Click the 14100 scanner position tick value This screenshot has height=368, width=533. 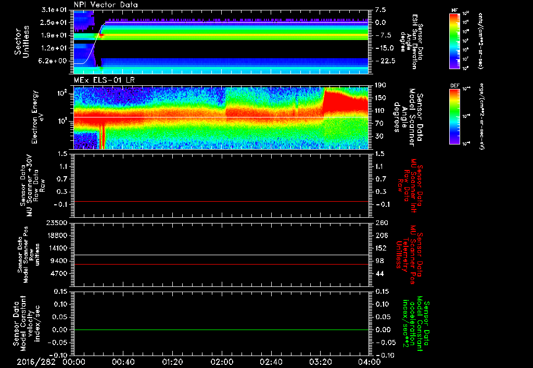57,248
